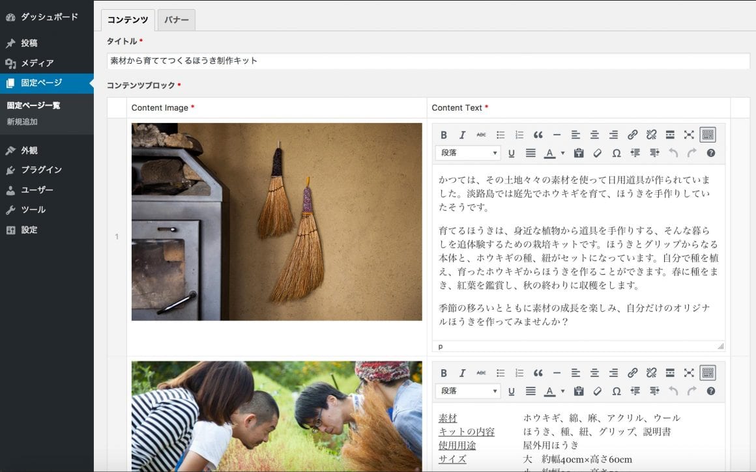Click the 新規追加 submenu link
Image resolution: width=756 pixels, height=472 pixels.
point(22,122)
